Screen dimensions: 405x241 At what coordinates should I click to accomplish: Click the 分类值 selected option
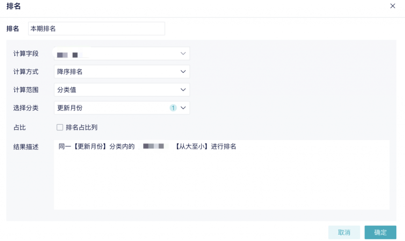coord(67,90)
